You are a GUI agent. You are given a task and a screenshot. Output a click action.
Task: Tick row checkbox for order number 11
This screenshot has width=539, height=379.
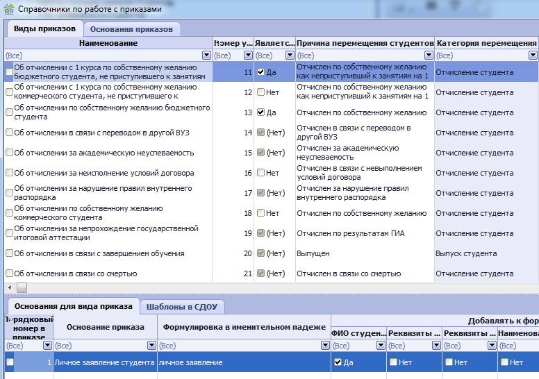[x=9, y=71]
